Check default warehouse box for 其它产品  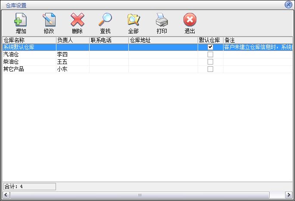pos(210,69)
